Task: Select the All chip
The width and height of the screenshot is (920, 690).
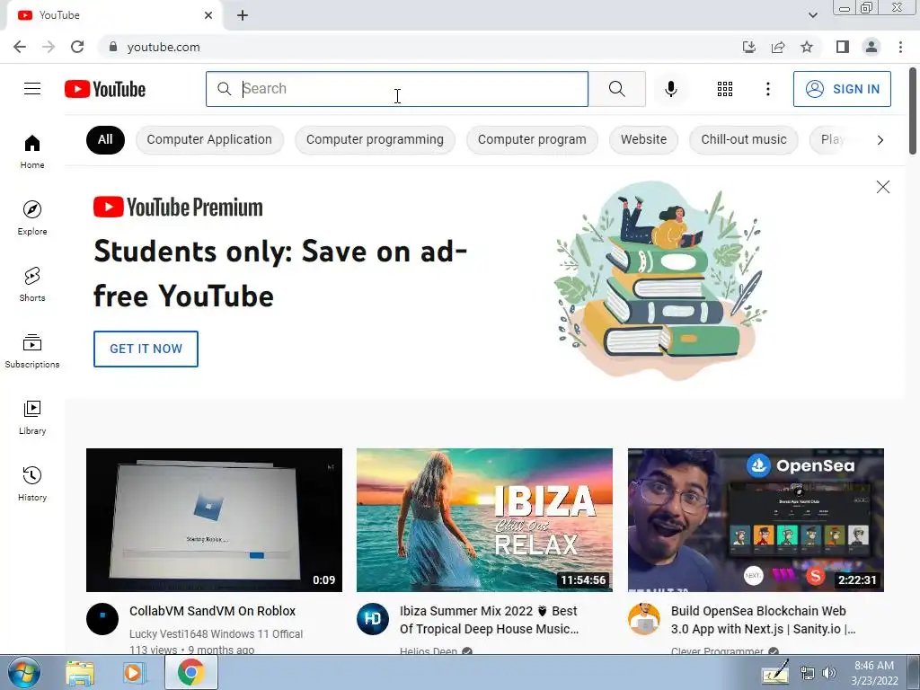Action: (x=105, y=139)
